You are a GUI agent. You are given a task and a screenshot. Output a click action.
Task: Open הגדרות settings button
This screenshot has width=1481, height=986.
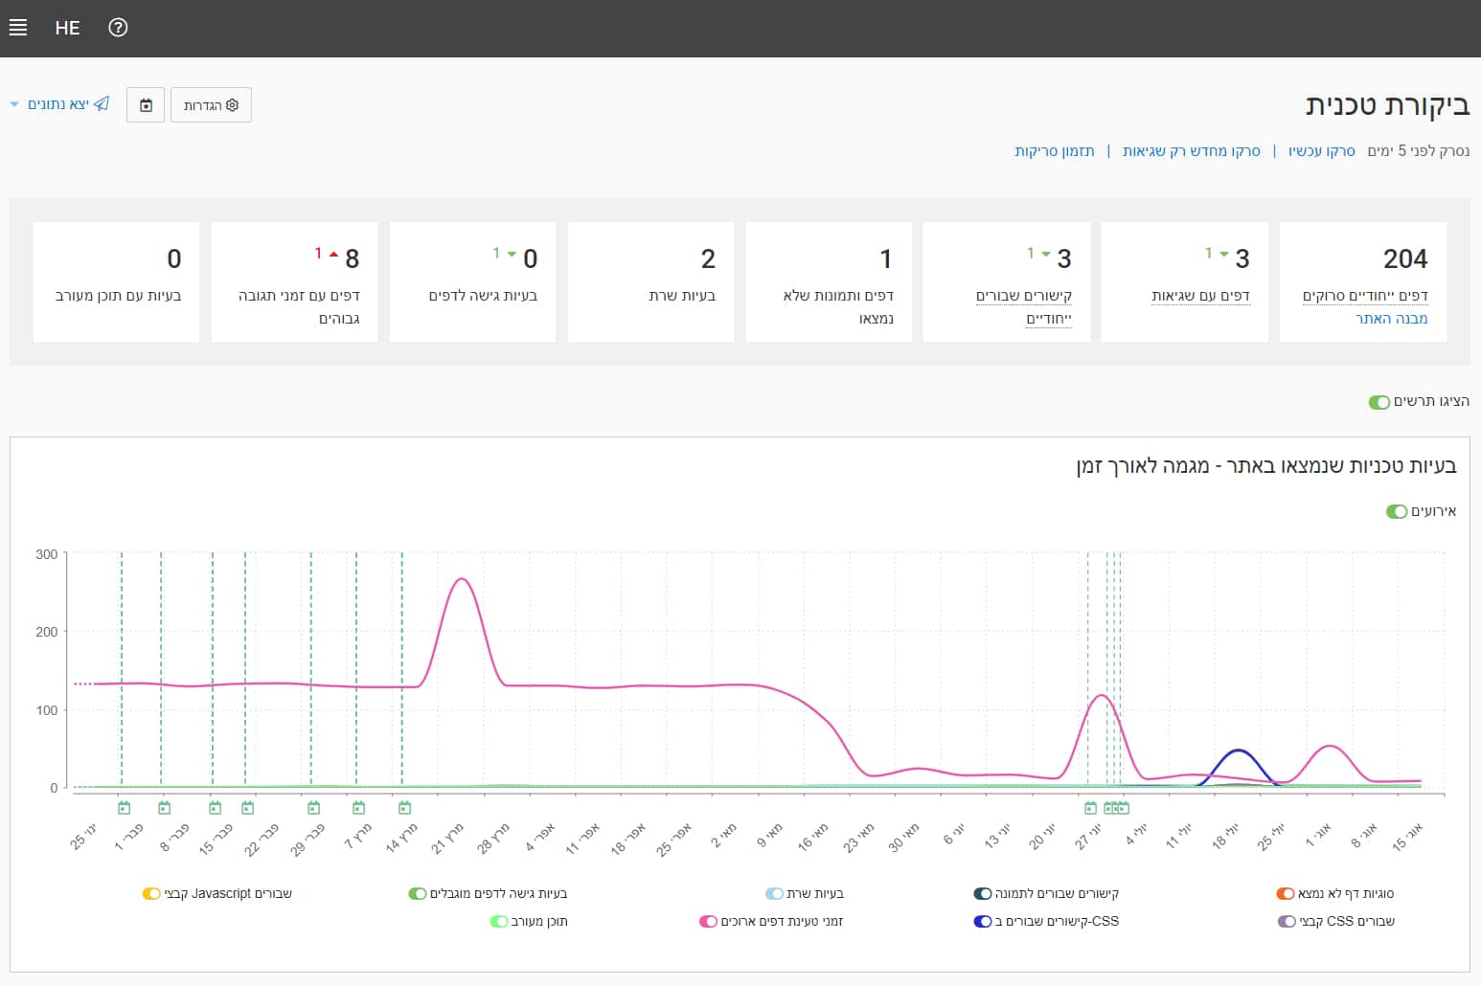click(x=211, y=105)
